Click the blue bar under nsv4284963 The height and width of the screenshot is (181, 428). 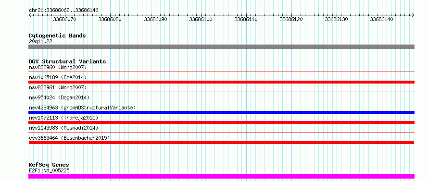221,112
